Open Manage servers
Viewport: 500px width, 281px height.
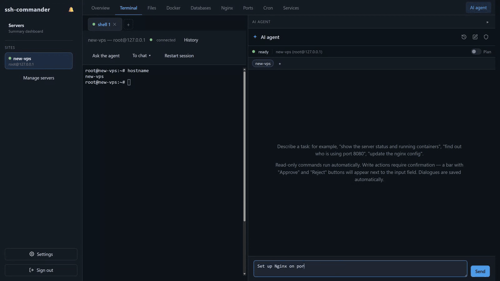coord(38,78)
